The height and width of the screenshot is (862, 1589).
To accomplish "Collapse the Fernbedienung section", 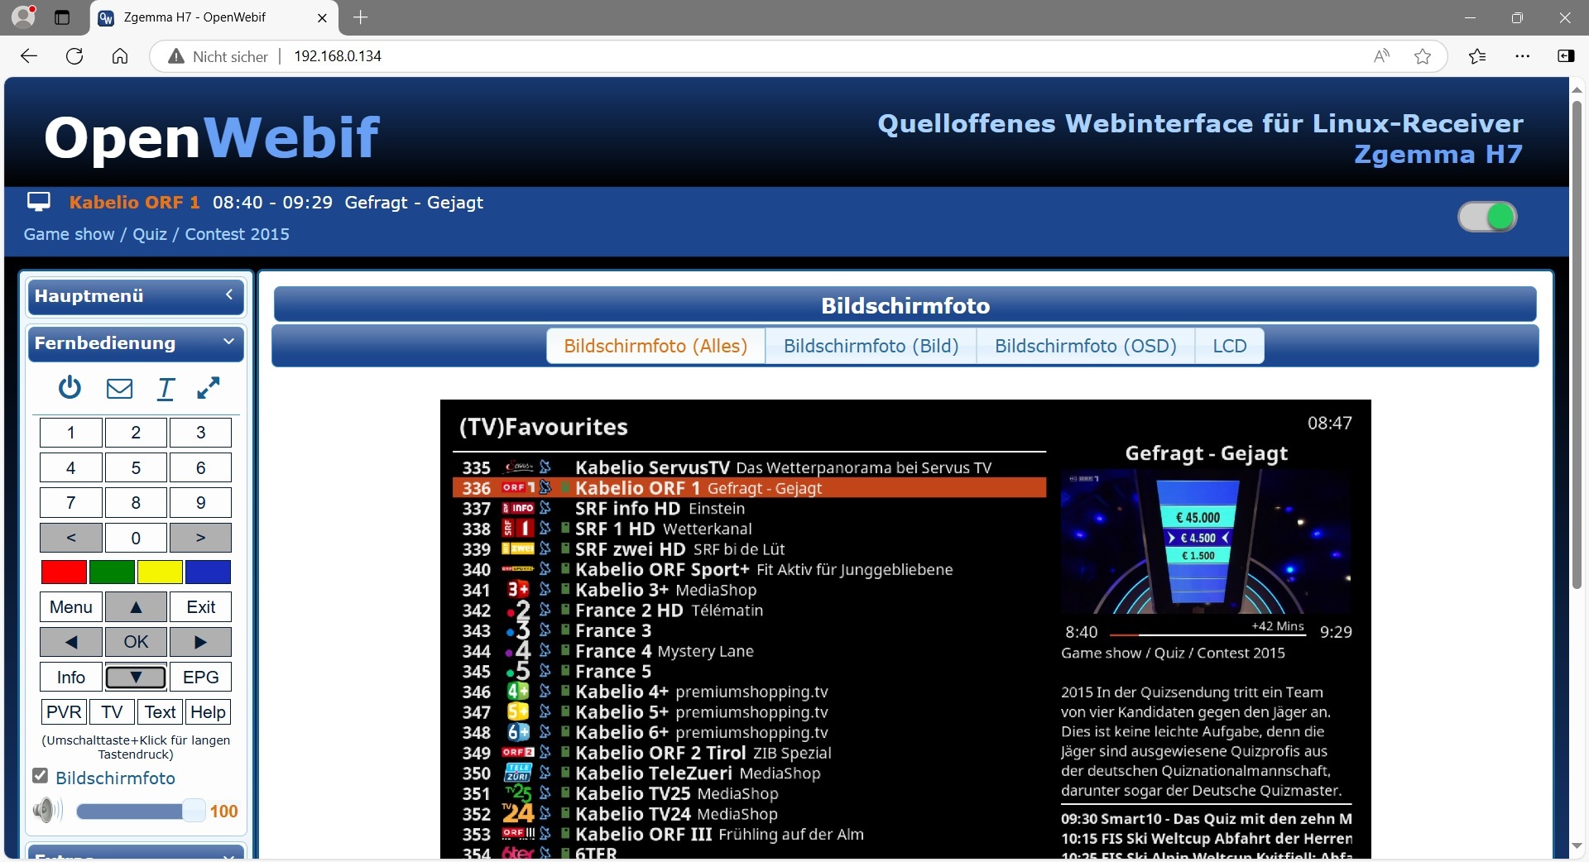I will pos(229,342).
